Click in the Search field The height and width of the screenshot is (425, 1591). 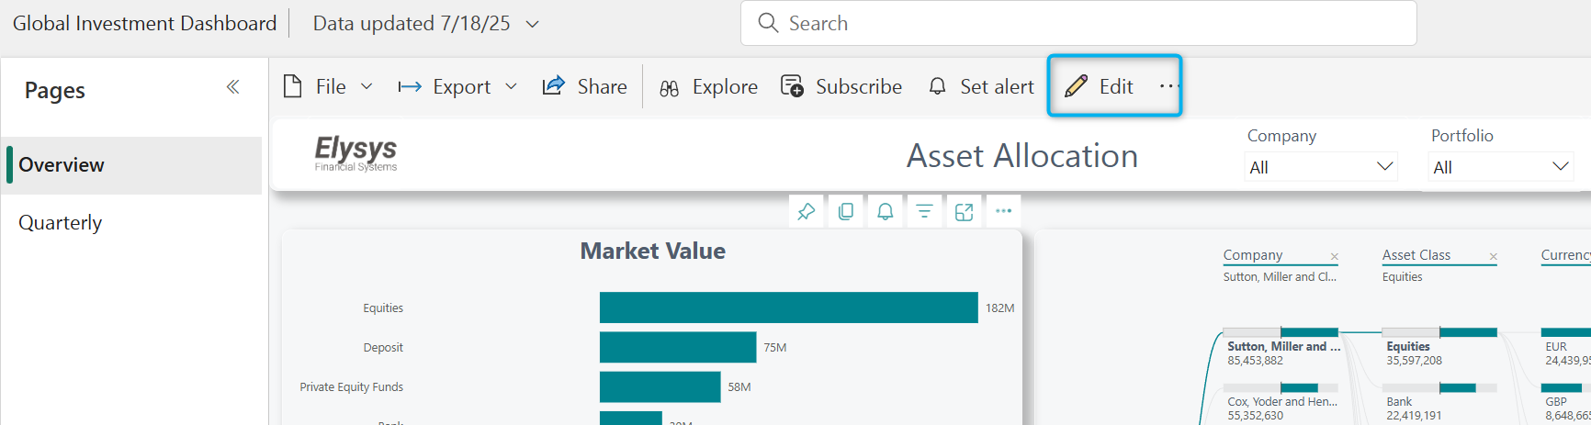click(x=1078, y=24)
